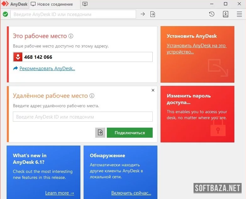The width and height of the screenshot is (246, 199).
Task: Click the green connection status icon
Action: click(5, 14)
